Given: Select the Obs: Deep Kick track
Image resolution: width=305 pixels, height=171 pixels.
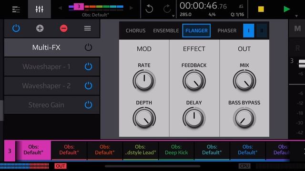Looking at the screenshot, I should [176, 150].
